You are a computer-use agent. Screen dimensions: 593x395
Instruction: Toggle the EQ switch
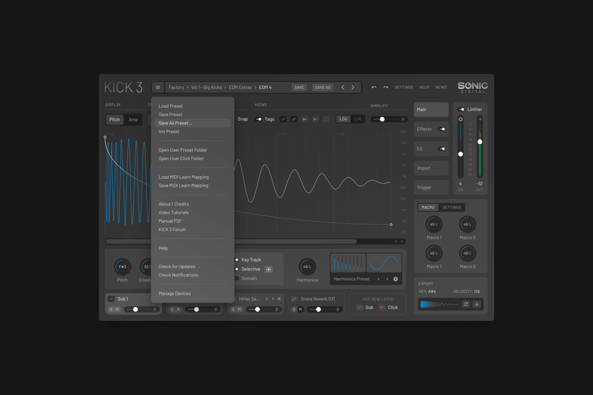click(x=441, y=149)
